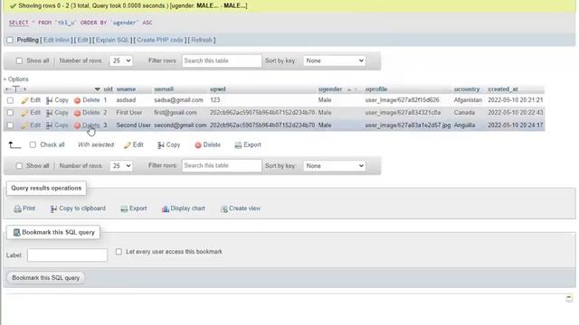Click the red Delete icon for row asdsad
The height and width of the screenshot is (325, 579).
tap(77, 100)
